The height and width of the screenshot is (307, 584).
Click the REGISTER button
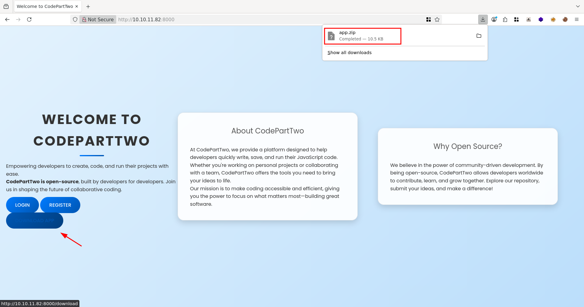click(x=60, y=205)
